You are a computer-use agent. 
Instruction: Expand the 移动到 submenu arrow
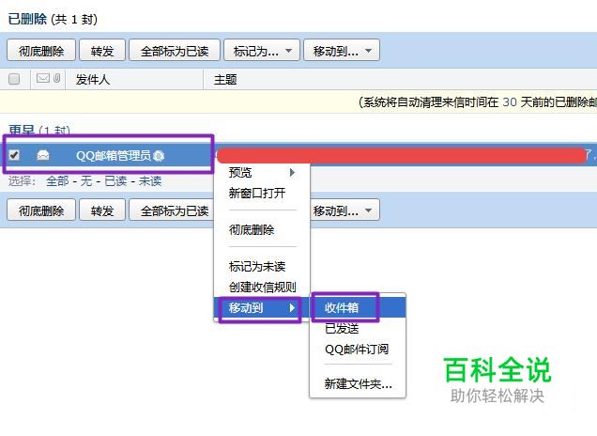(x=292, y=307)
